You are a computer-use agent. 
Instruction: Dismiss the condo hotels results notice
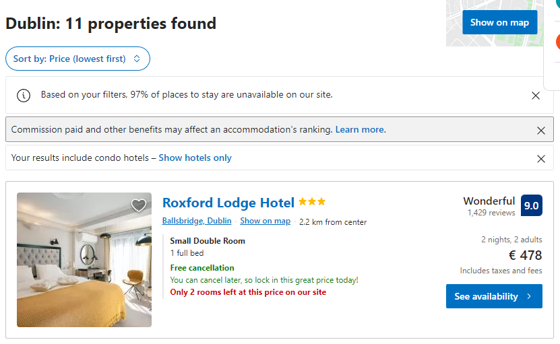point(540,159)
